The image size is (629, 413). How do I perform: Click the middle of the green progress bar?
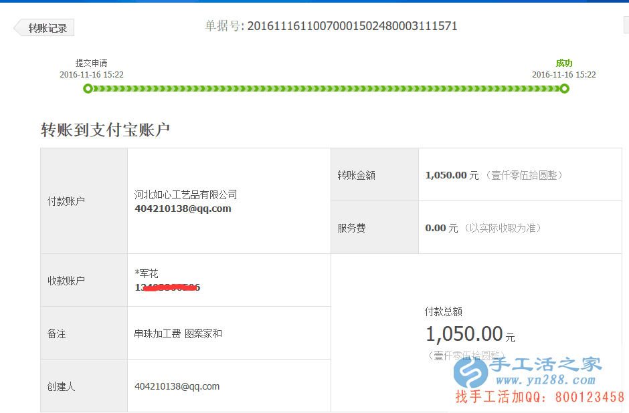pos(326,88)
